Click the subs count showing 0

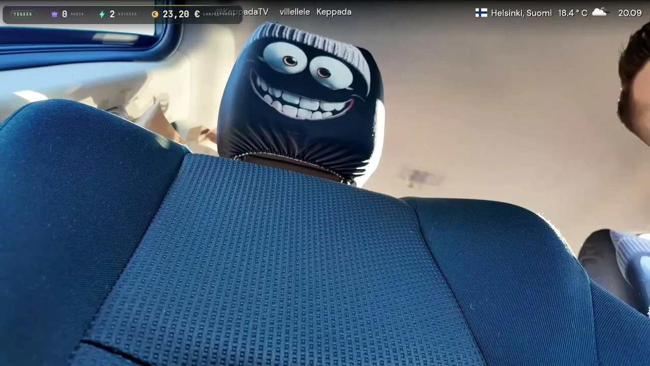pos(64,14)
